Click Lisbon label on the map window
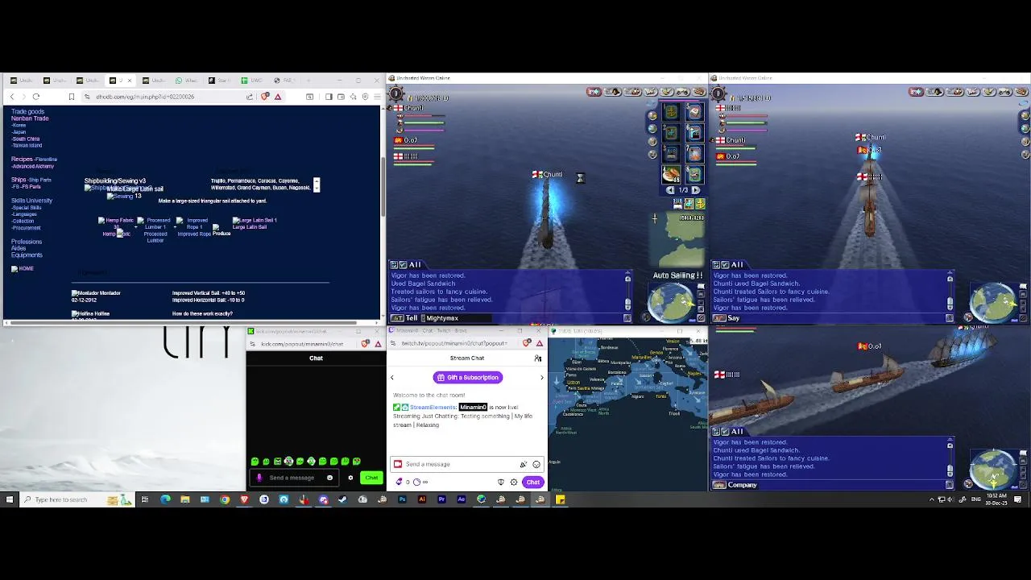Screen dimensions: 1031x580 pyautogui.click(x=575, y=383)
